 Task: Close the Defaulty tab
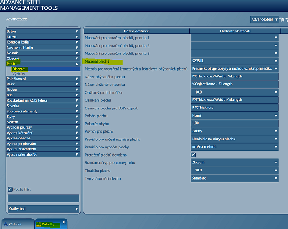64,222
